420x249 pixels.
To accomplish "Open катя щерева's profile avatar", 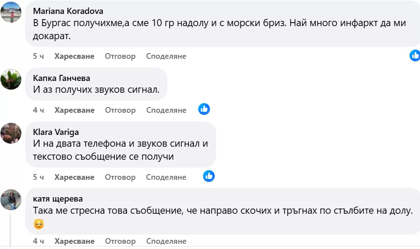I will (x=11, y=200).
